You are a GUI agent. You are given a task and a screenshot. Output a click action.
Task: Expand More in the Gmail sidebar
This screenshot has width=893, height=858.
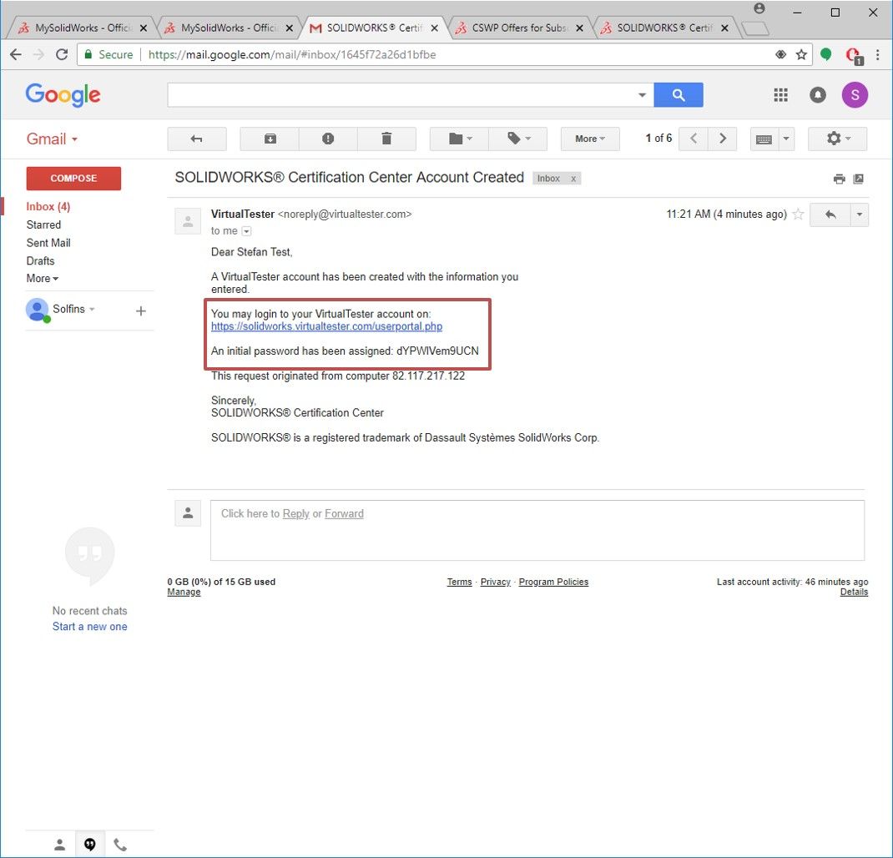click(x=41, y=278)
